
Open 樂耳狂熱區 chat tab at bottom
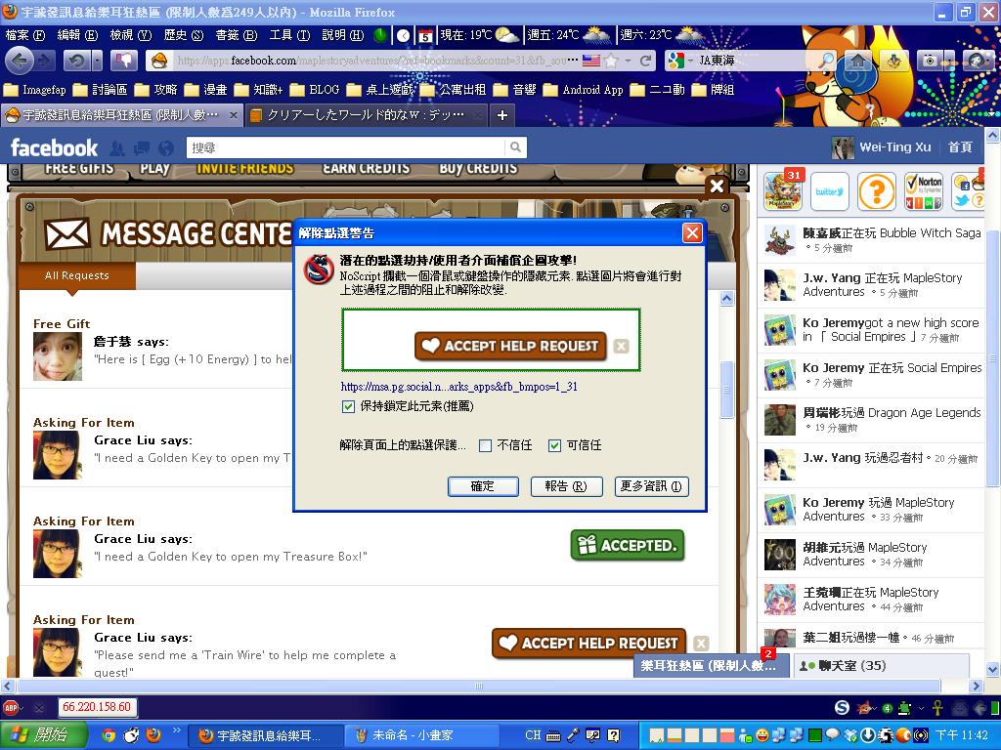click(712, 665)
